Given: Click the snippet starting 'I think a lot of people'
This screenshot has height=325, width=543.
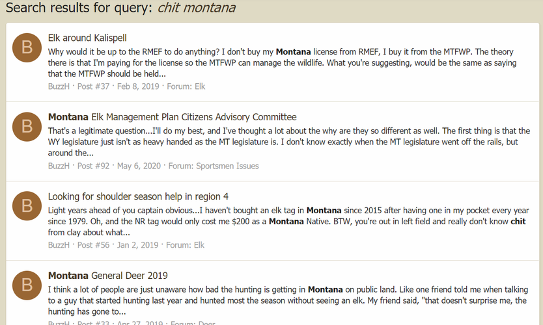Looking at the screenshot, I should pyautogui.click(x=288, y=300).
